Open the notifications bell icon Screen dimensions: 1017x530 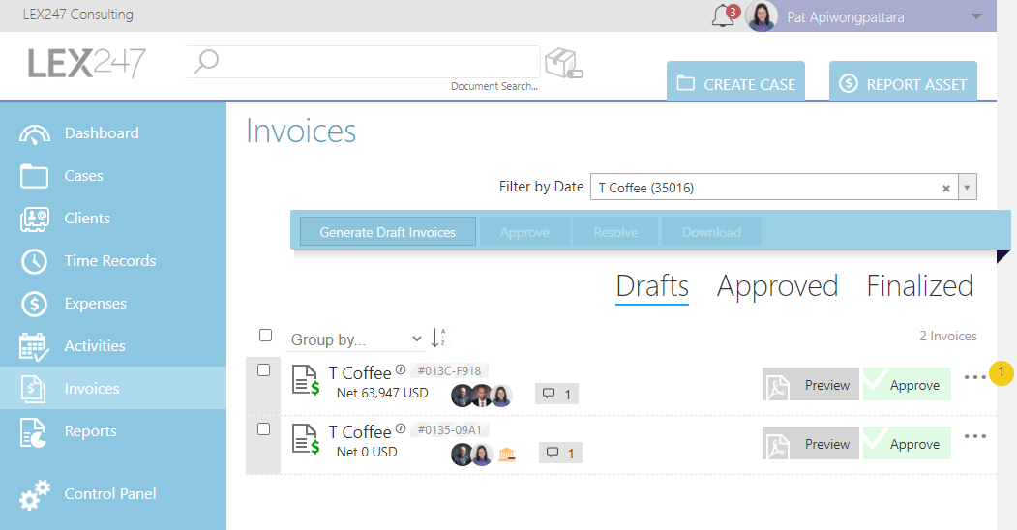724,15
